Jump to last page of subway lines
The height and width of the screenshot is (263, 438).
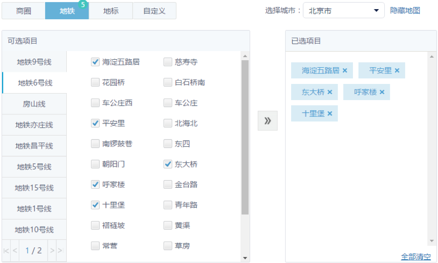(60, 250)
